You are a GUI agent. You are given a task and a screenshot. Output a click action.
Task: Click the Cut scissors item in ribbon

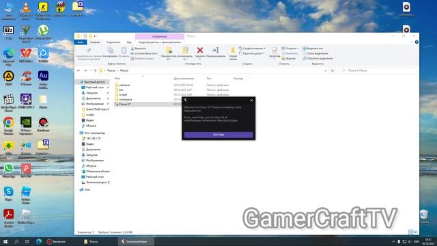[x=139, y=49]
